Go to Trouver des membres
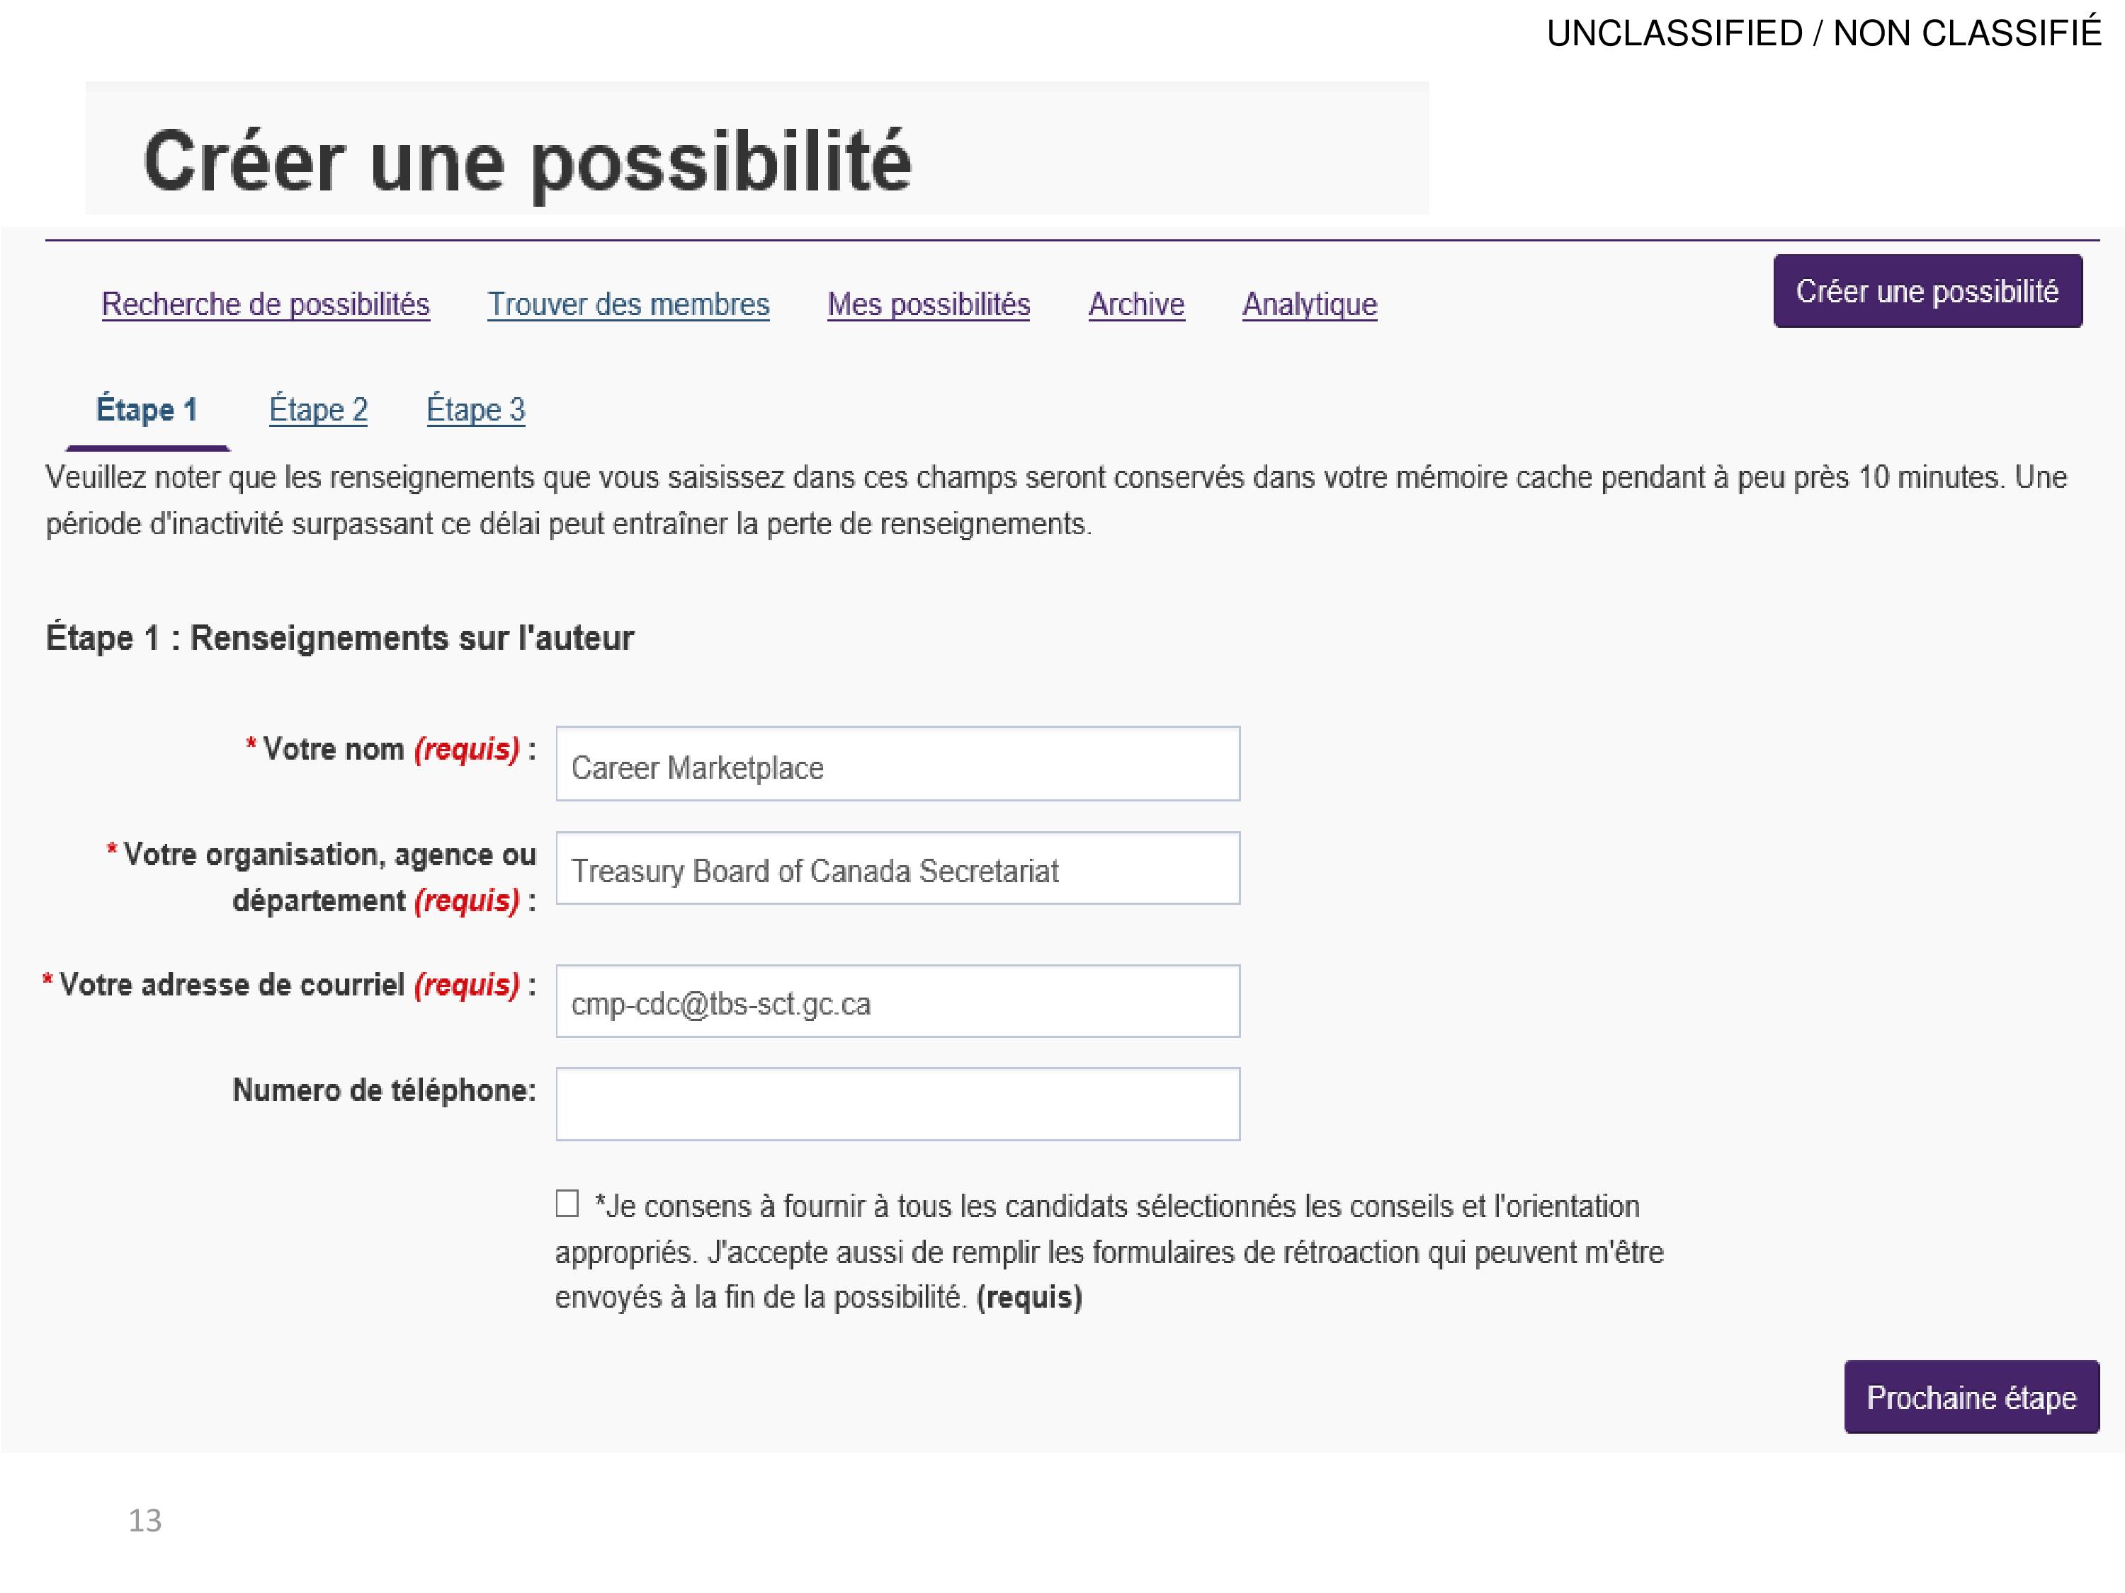This screenshot has width=2125, height=1593. point(628,304)
